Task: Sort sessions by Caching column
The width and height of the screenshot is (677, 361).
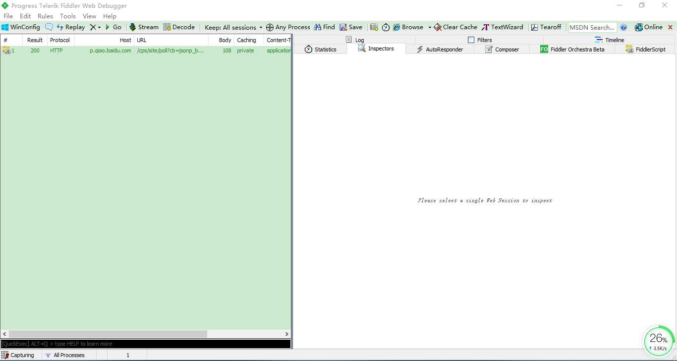Action: coord(249,40)
